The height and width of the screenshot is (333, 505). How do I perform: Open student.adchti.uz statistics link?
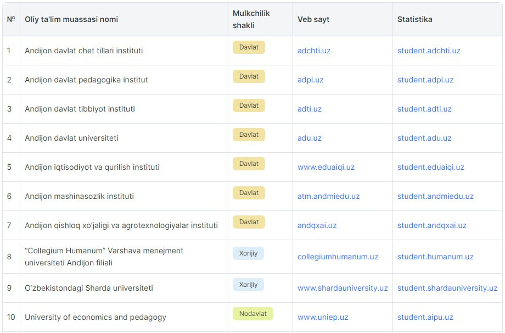point(428,51)
